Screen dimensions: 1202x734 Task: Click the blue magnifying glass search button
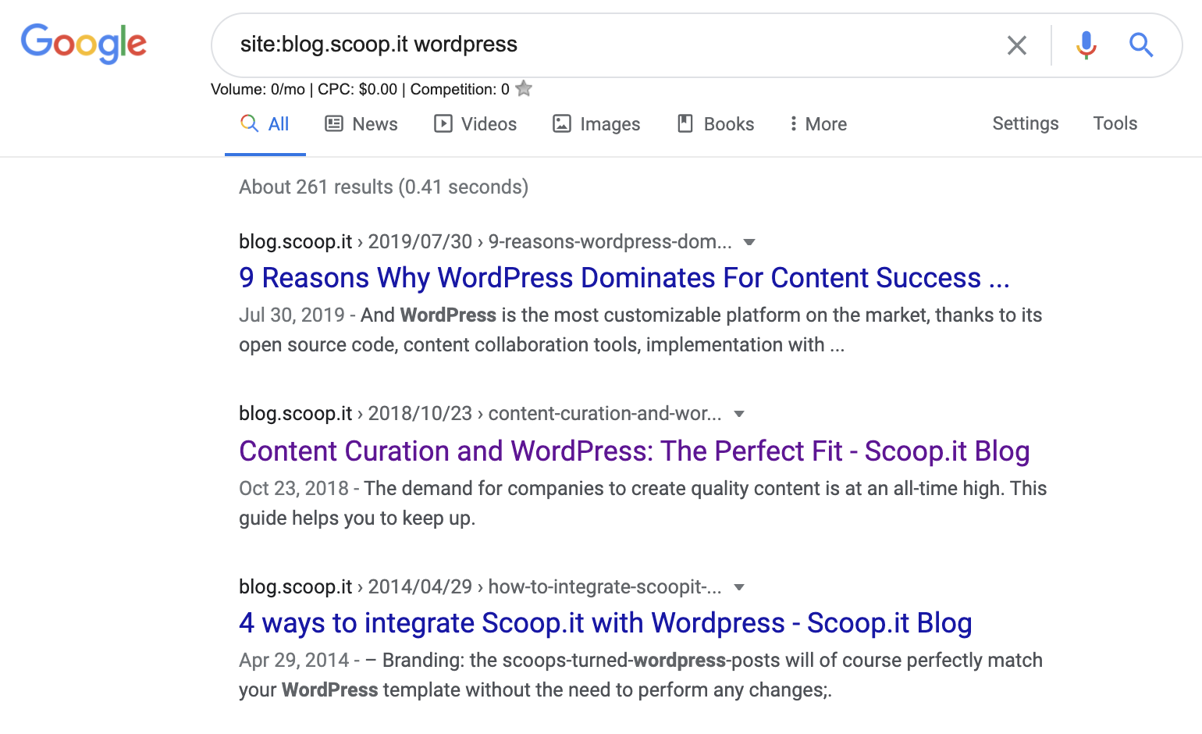click(x=1141, y=45)
